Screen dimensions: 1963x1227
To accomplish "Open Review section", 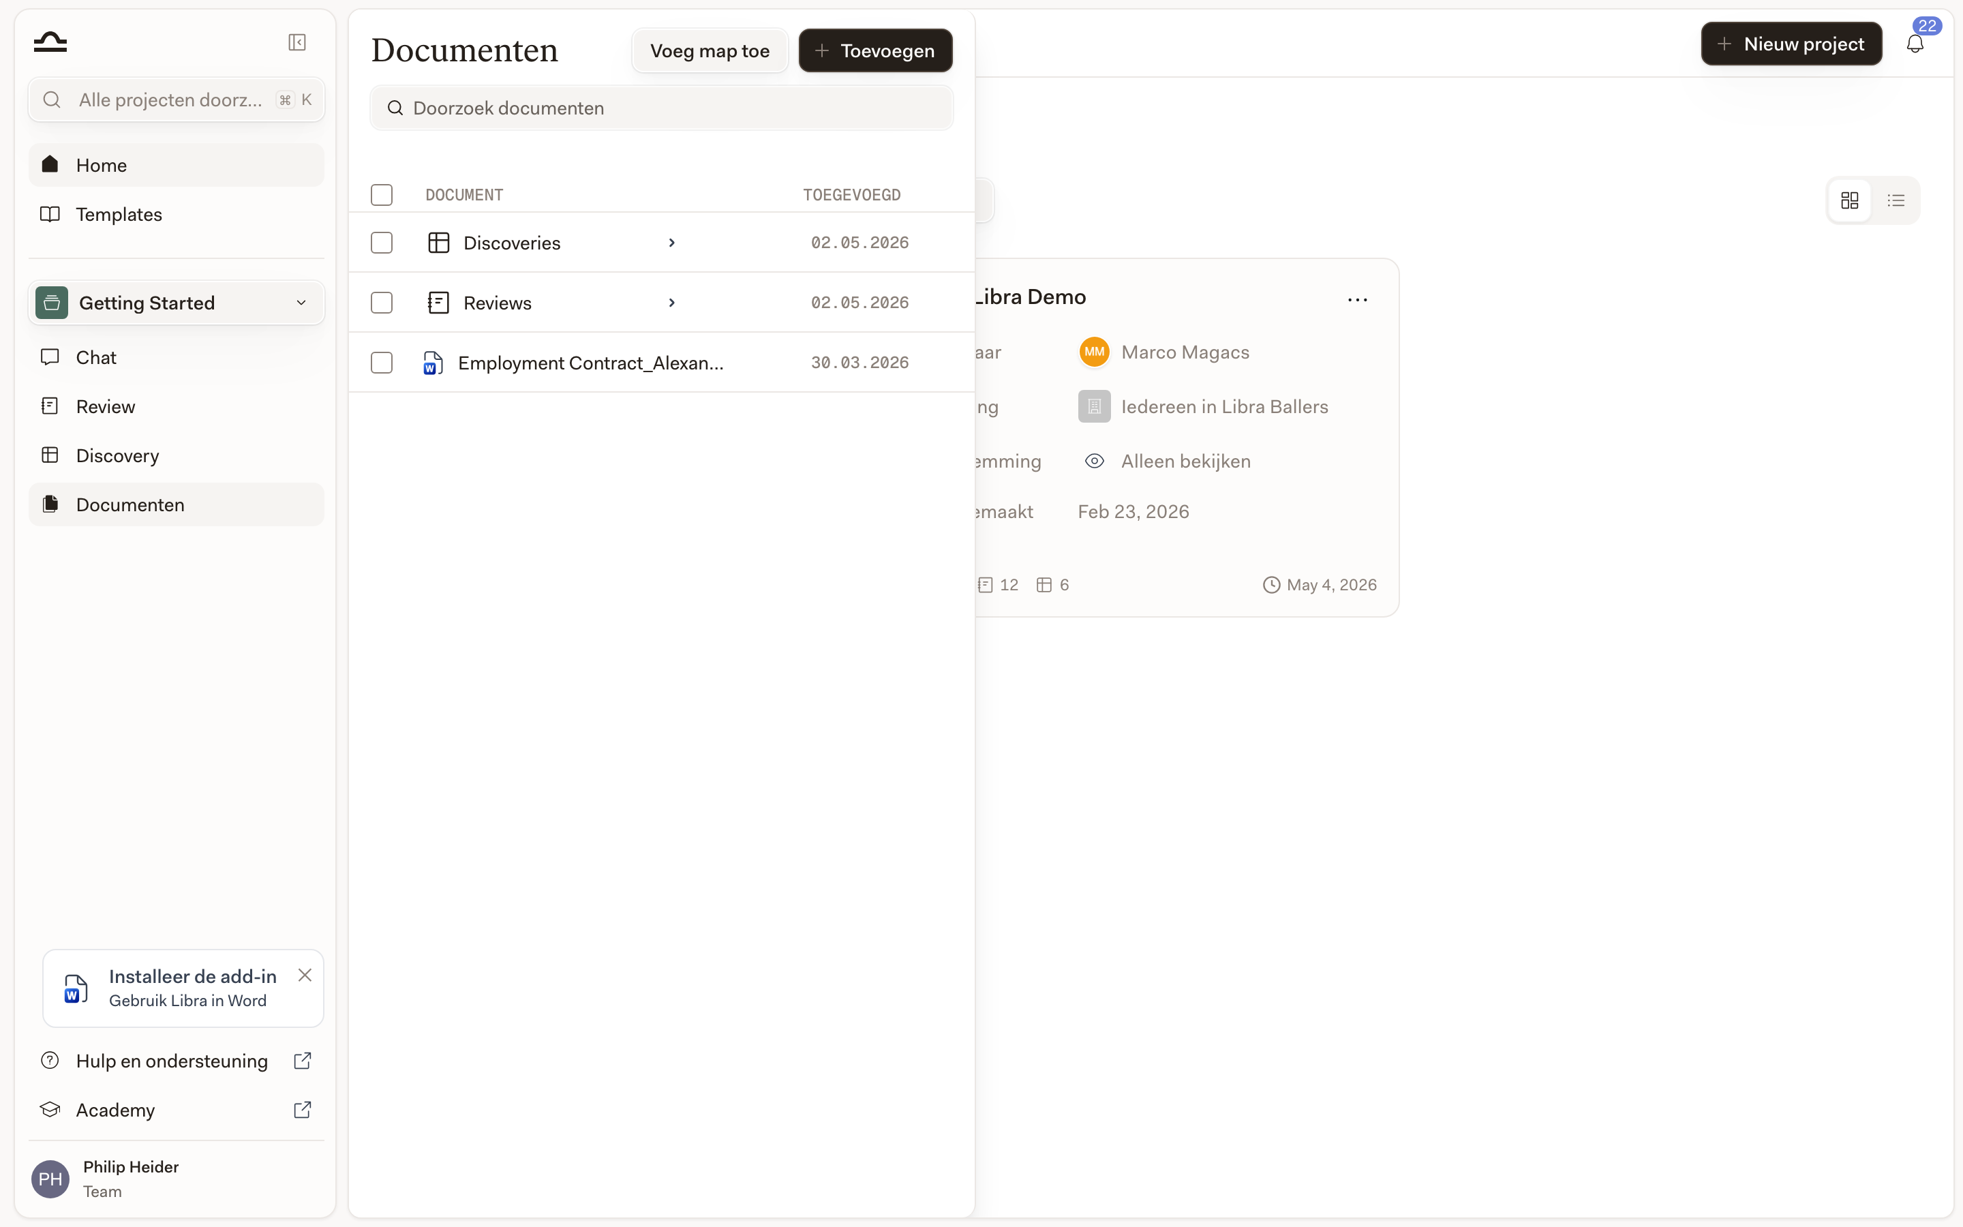I will point(176,406).
